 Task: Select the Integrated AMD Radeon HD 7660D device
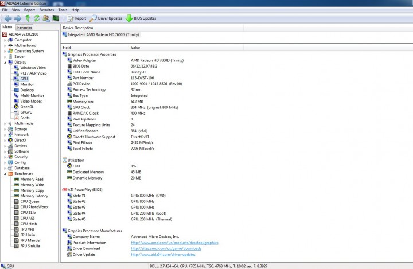coord(100,34)
